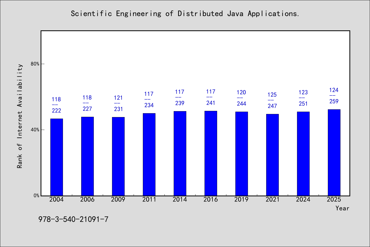370x247 pixels.
Task: Click the chart title about Distributed Java Applications
Action: [x=185, y=13]
